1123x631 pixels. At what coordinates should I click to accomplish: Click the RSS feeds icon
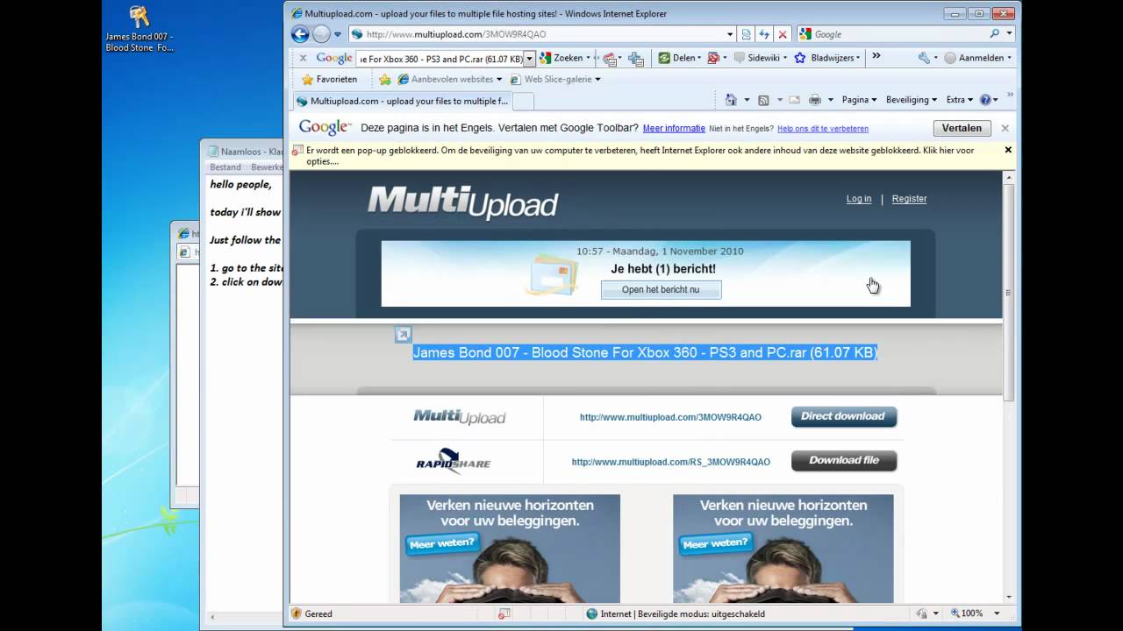[763, 100]
